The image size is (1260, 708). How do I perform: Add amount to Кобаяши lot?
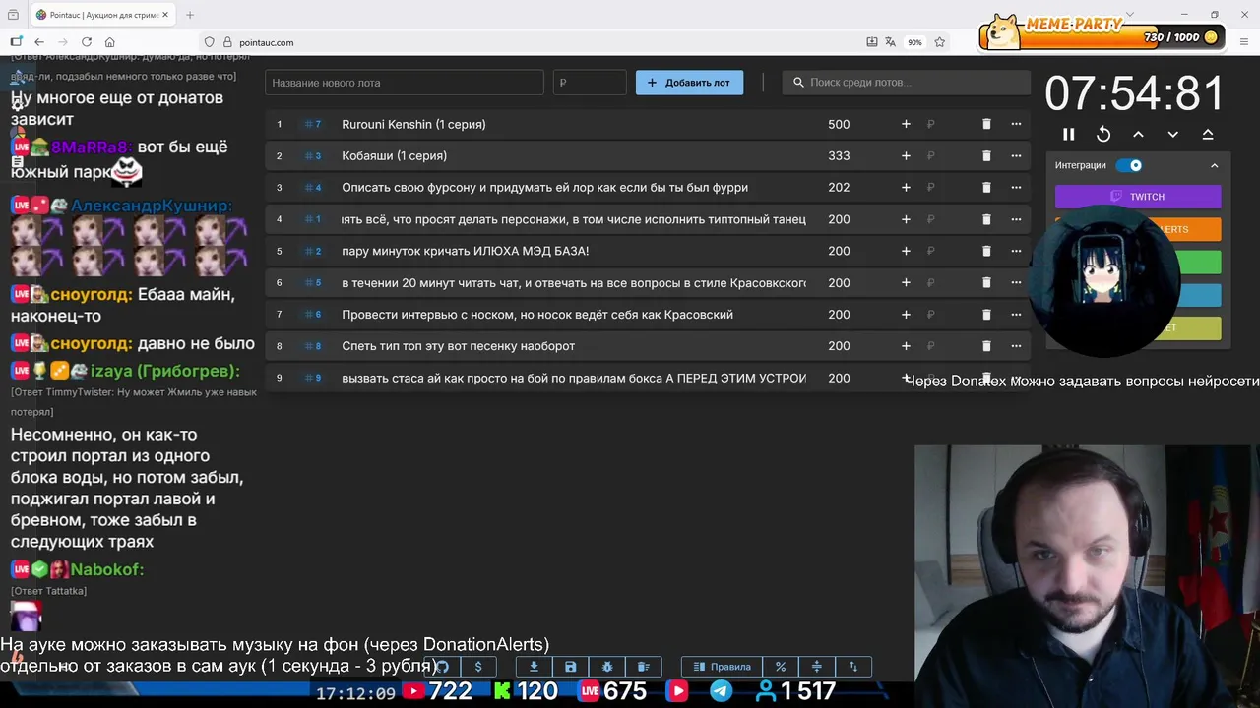click(x=906, y=155)
